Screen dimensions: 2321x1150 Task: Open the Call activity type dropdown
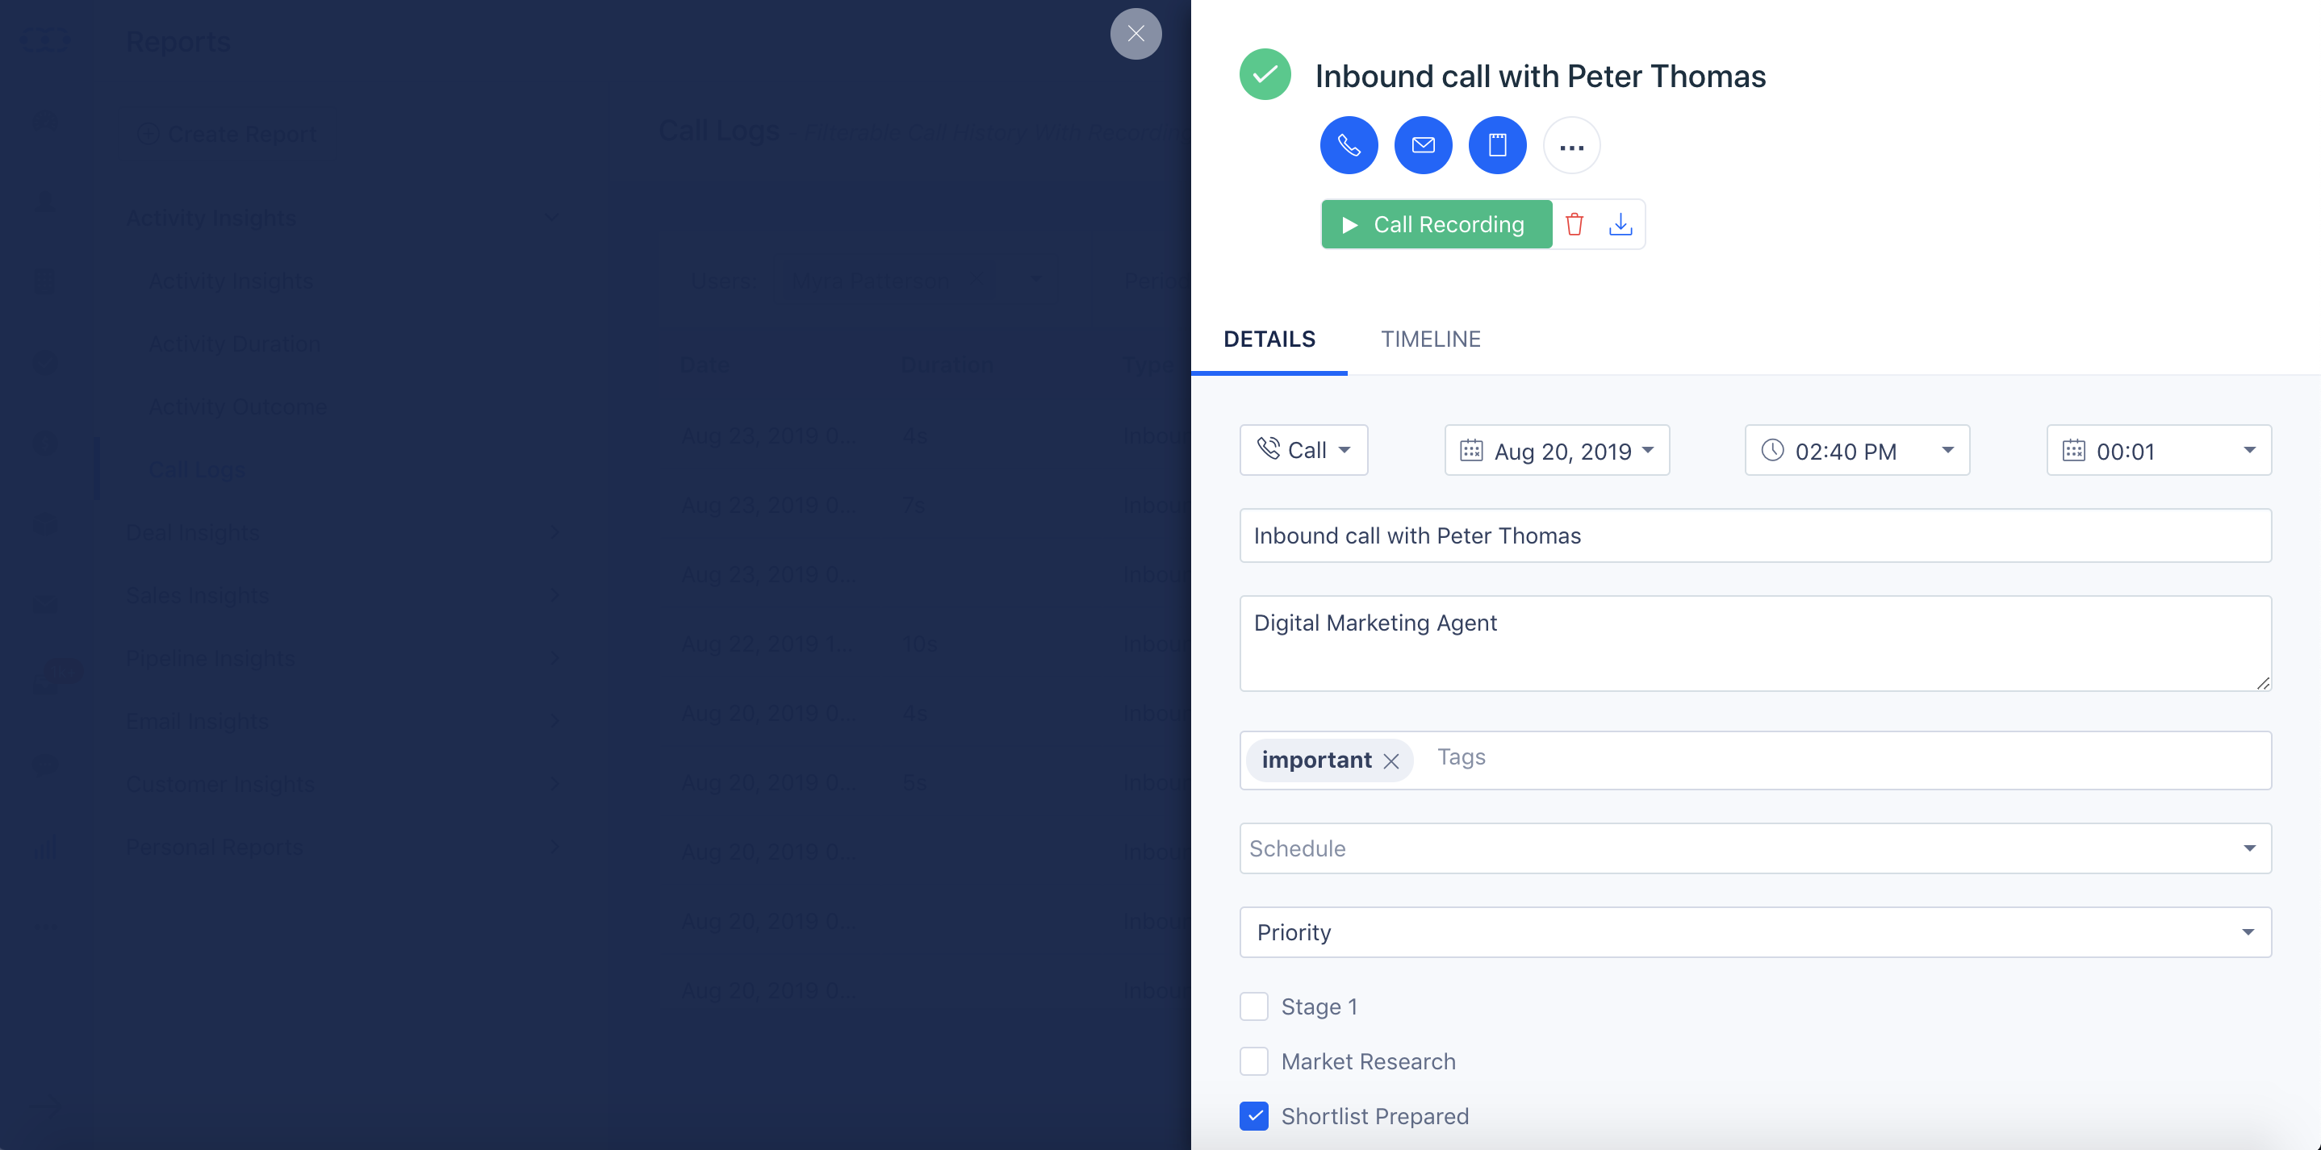[x=1304, y=450]
